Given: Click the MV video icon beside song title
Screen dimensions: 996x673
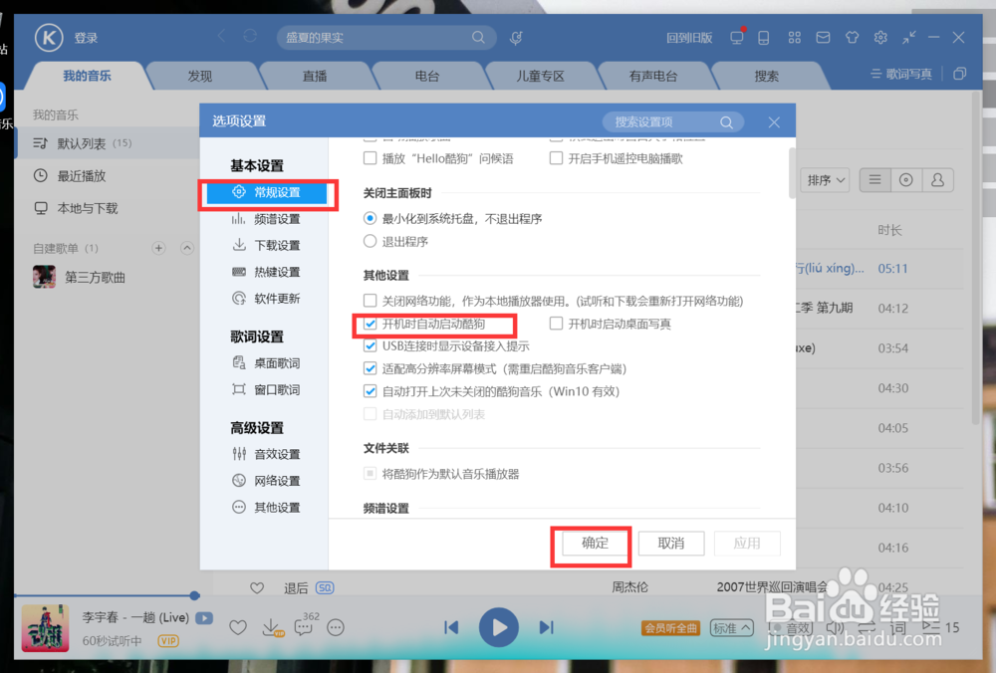Looking at the screenshot, I should (204, 618).
